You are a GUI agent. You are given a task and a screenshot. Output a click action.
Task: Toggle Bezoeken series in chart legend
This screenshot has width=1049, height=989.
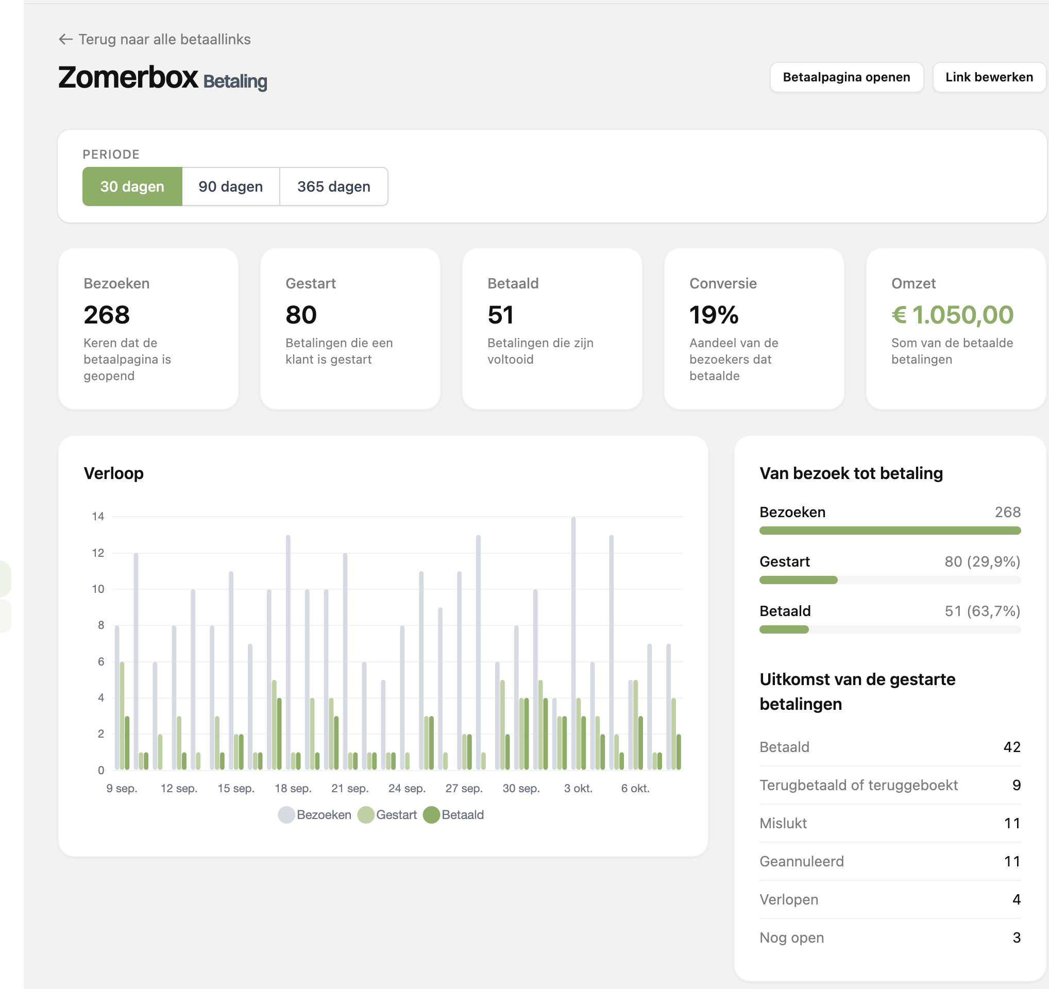tap(314, 815)
